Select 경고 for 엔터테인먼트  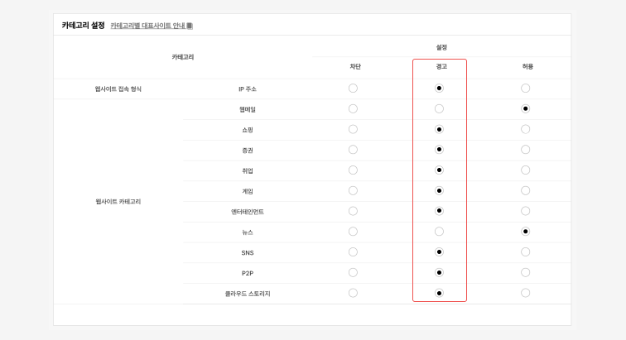439,211
